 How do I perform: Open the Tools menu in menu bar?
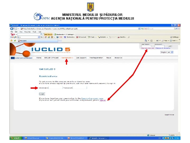coord(34,32)
